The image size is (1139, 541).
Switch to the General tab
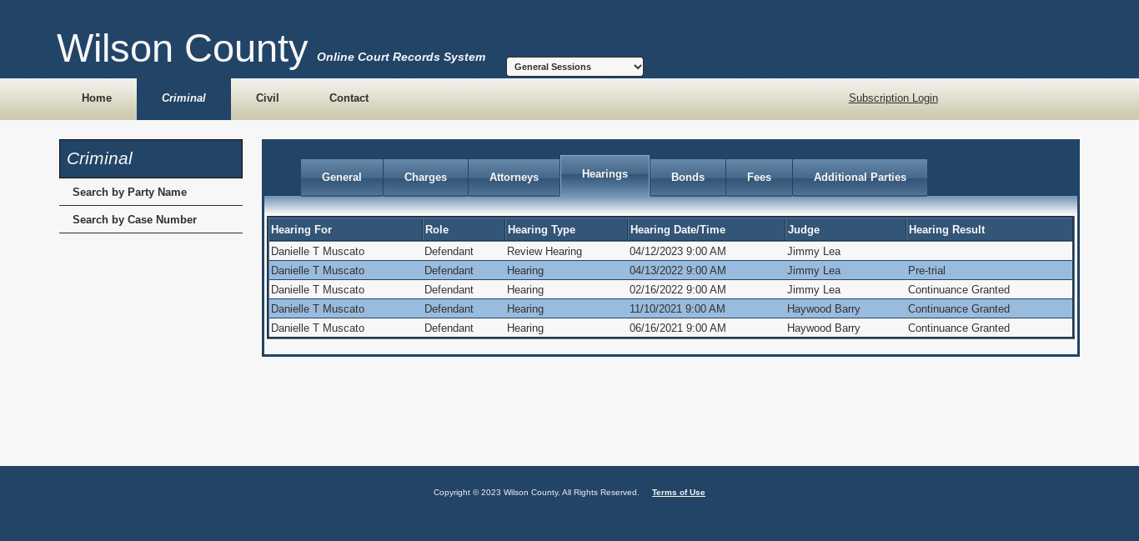pos(342,178)
